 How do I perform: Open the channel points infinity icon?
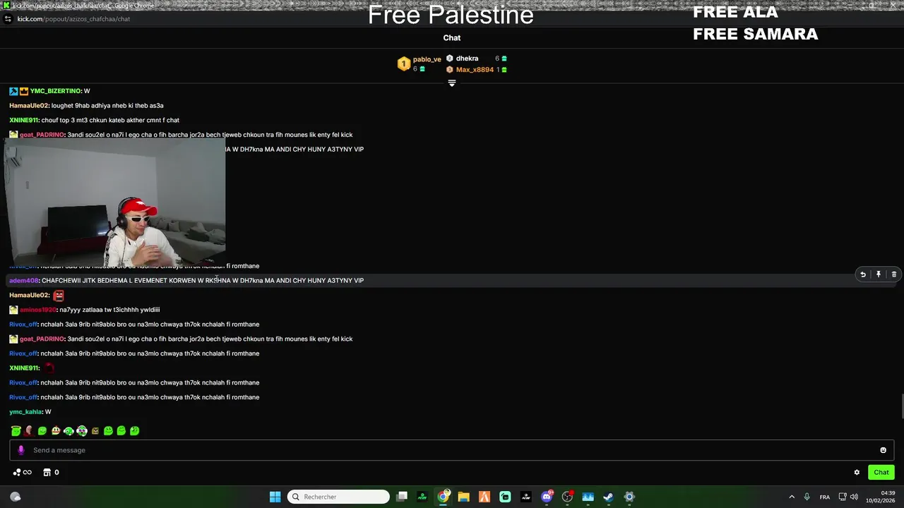(x=23, y=473)
